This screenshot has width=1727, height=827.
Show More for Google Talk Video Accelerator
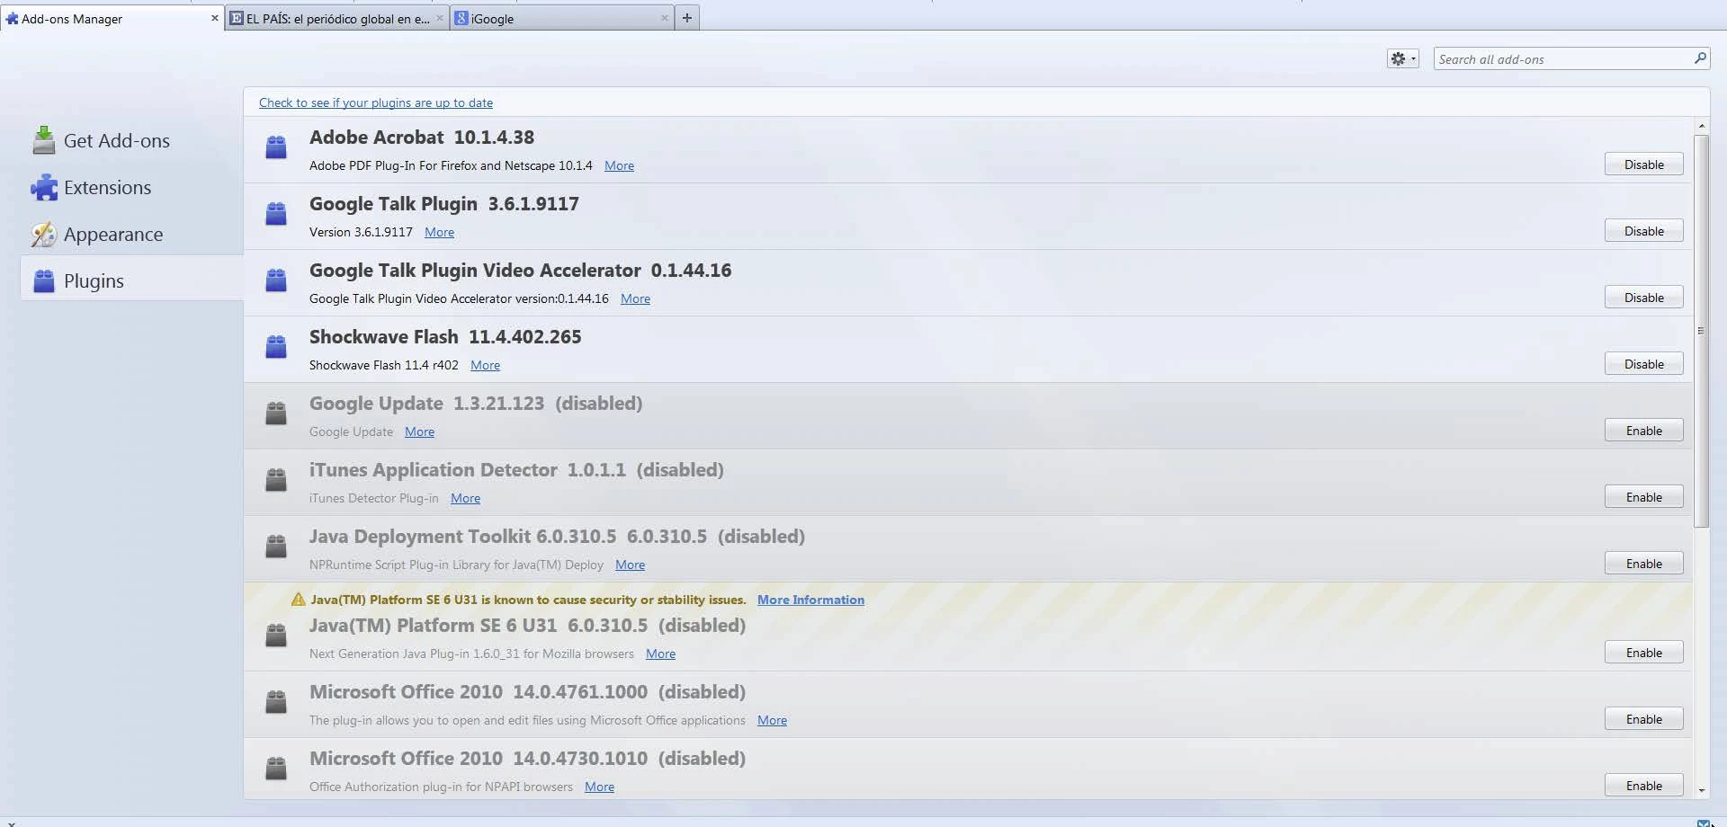click(635, 298)
